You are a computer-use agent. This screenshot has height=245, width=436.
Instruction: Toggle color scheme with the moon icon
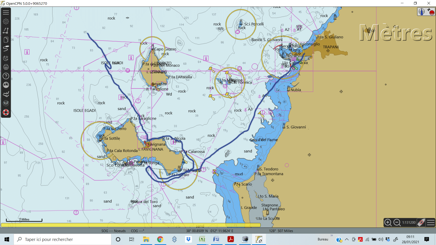[6, 58]
